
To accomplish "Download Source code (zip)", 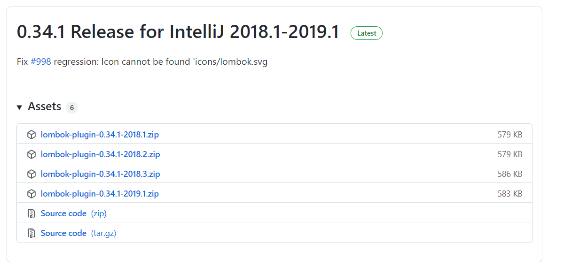I will [73, 213].
